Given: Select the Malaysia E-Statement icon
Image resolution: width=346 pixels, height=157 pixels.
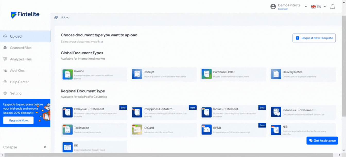Looking at the screenshot, I should click(67, 112).
